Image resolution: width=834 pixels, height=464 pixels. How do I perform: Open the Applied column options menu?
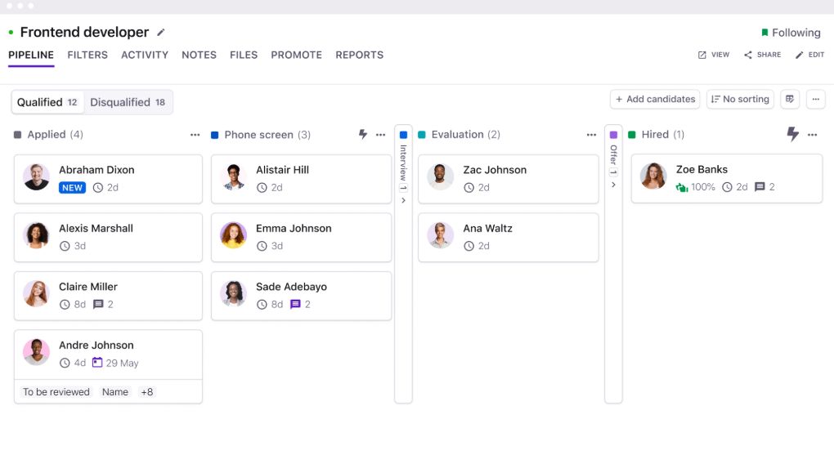195,135
